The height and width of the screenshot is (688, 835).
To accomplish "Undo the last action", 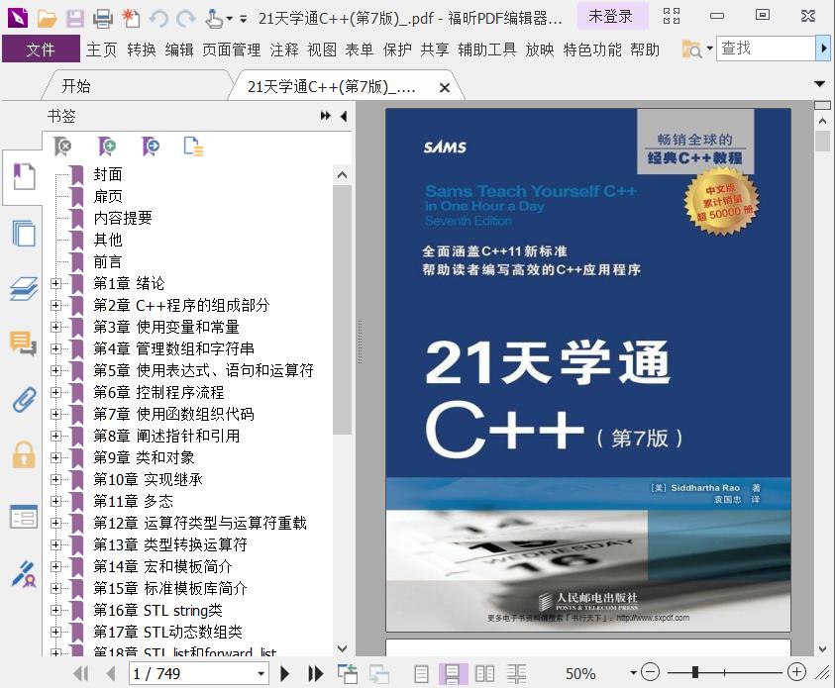I will (x=158, y=19).
